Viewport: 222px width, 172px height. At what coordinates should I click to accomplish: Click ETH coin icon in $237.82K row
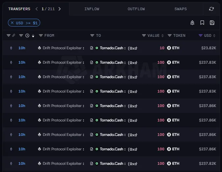click(x=169, y=163)
